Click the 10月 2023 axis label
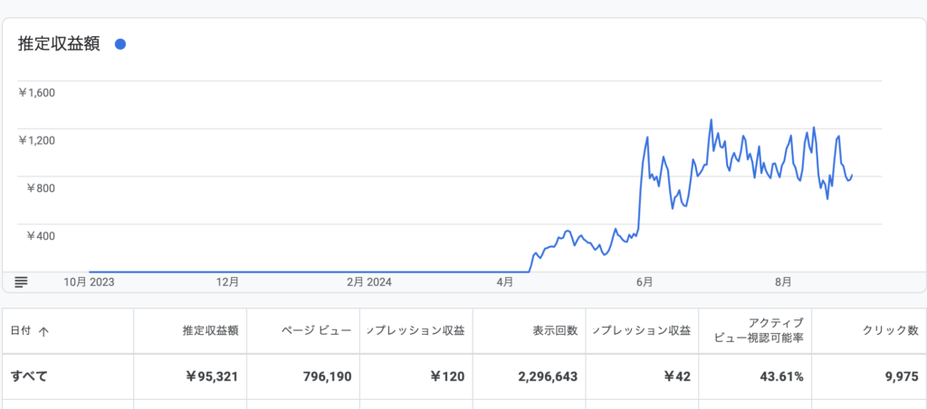 pyautogui.click(x=89, y=281)
